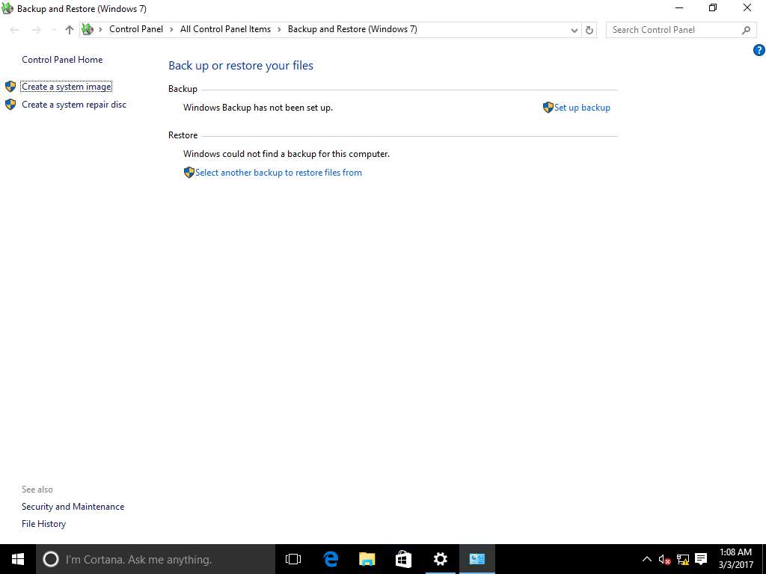Click Control Panel taskbar button
Viewport: 766px width, 574px height.
tap(477, 559)
